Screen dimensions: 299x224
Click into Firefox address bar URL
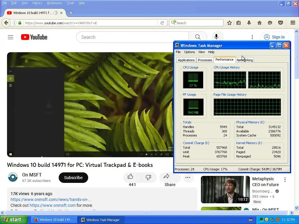click(91, 23)
